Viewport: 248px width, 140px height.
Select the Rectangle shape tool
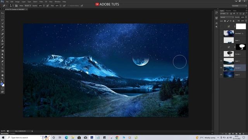coord(2,72)
